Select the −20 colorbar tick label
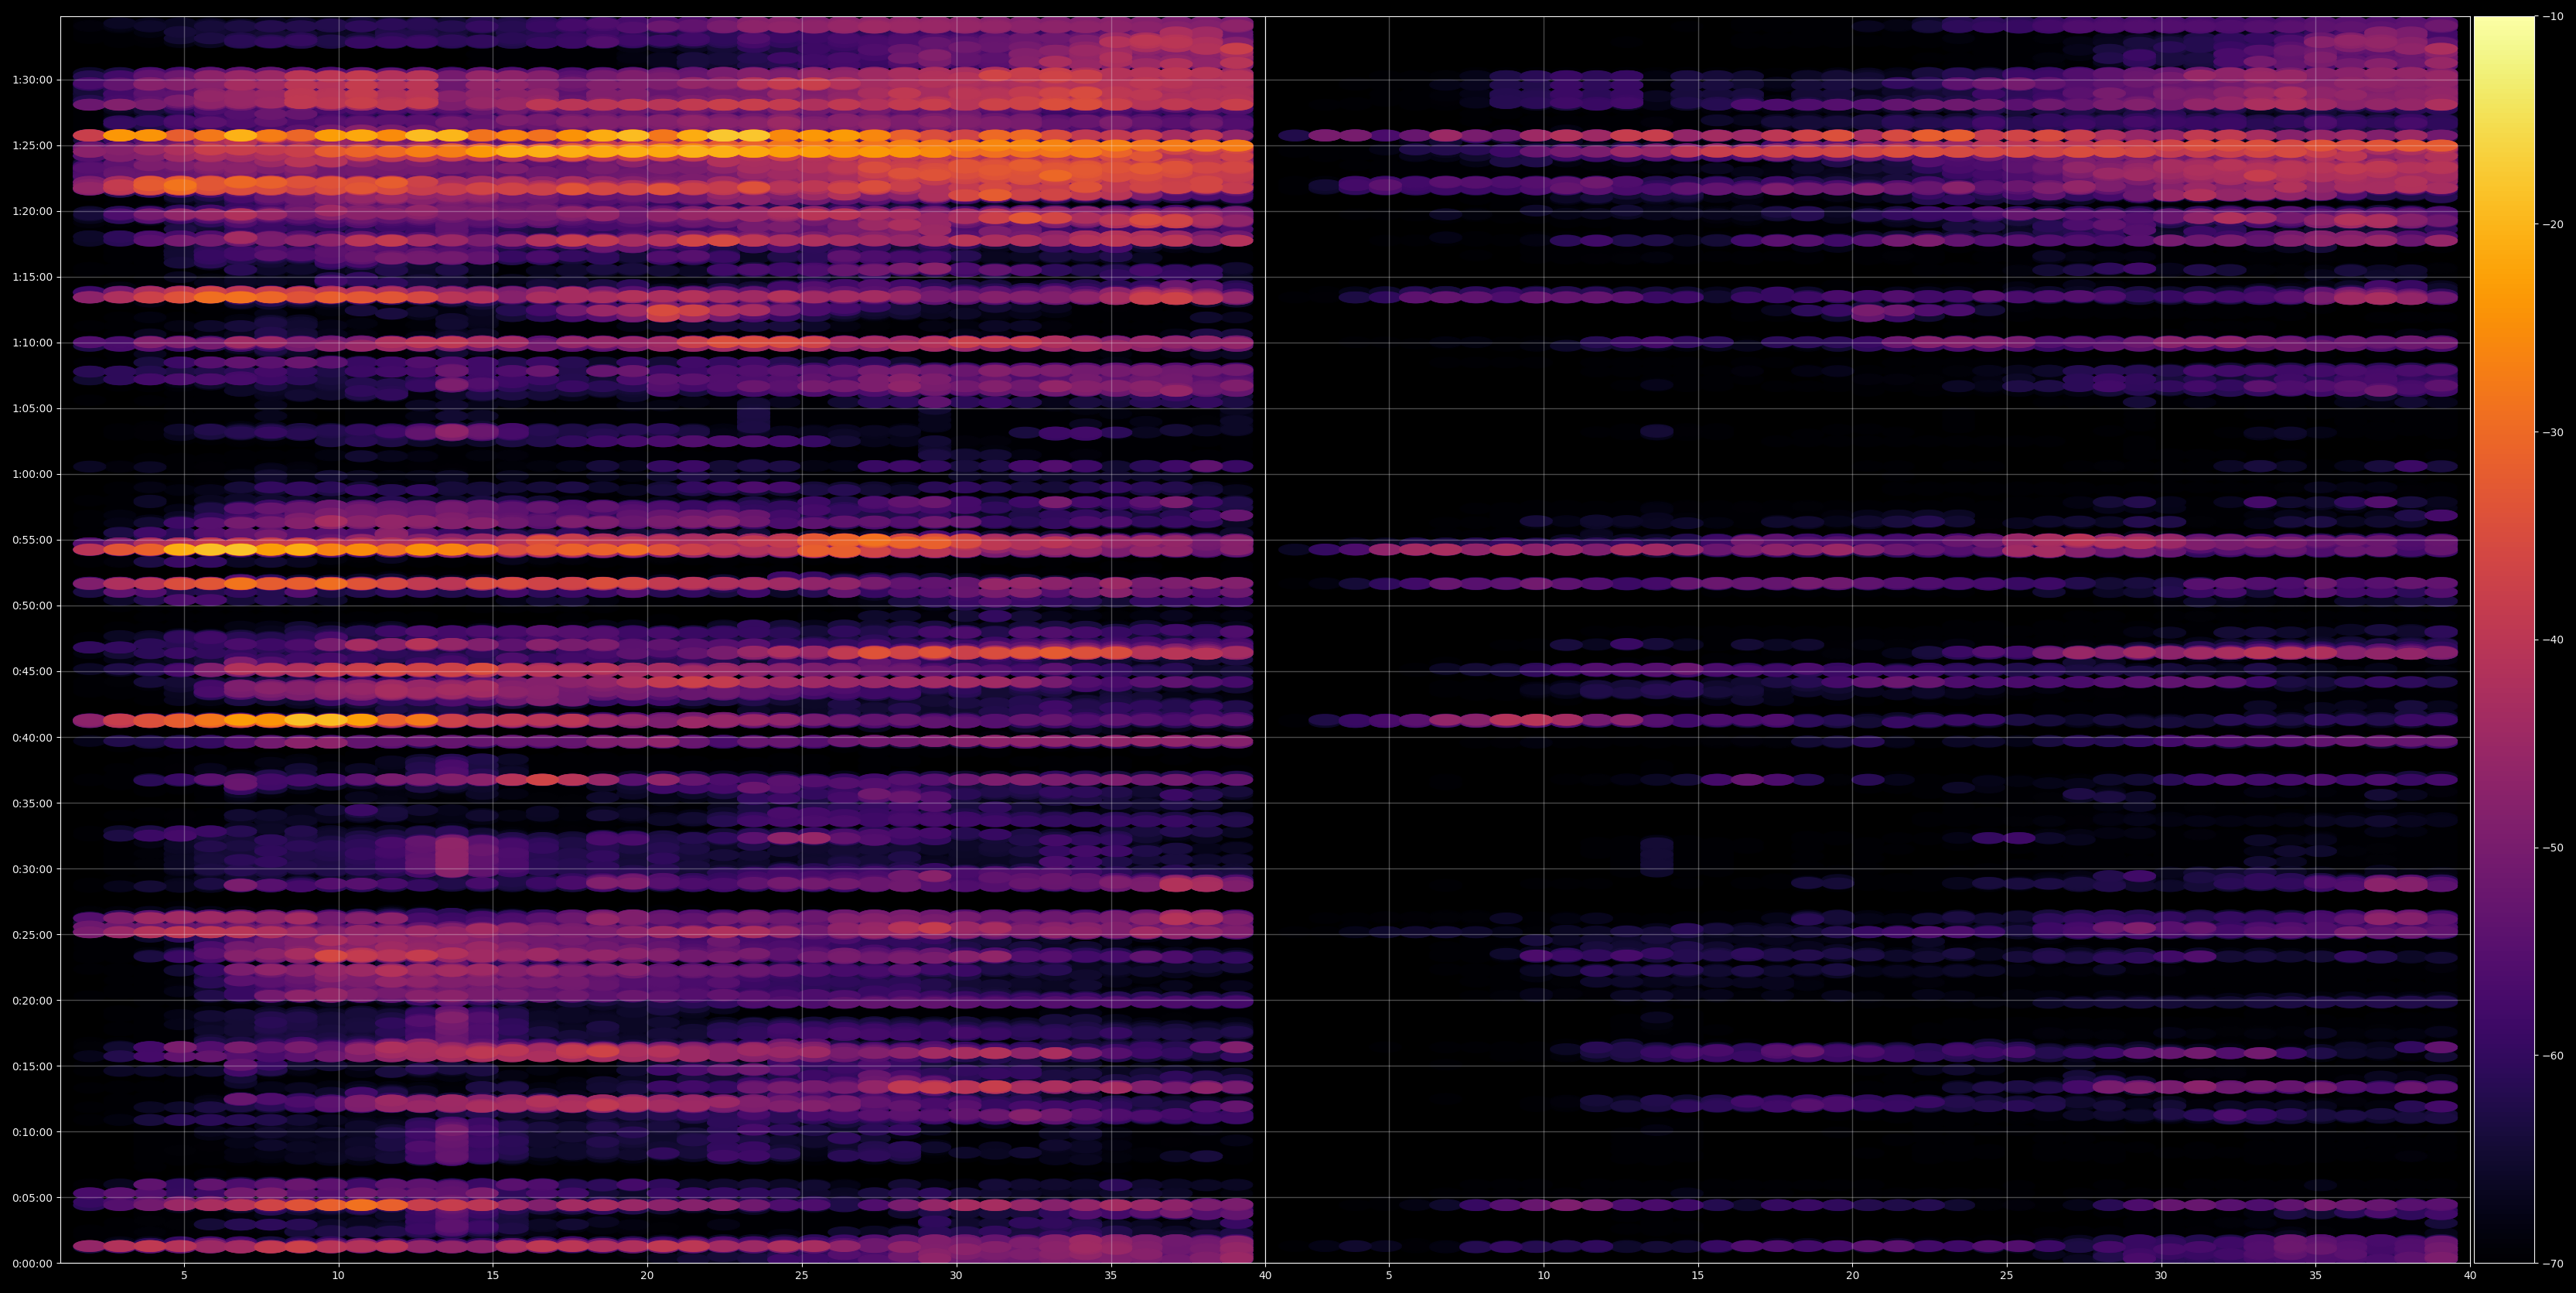The height and width of the screenshot is (1293, 2576). [x=2553, y=225]
